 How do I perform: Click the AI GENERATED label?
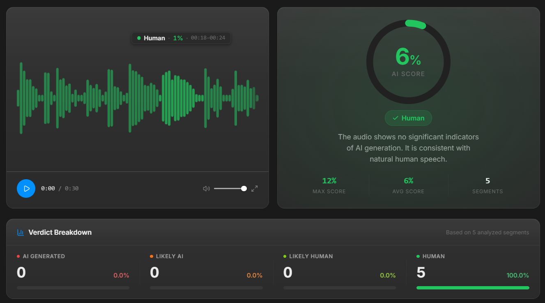click(x=44, y=256)
